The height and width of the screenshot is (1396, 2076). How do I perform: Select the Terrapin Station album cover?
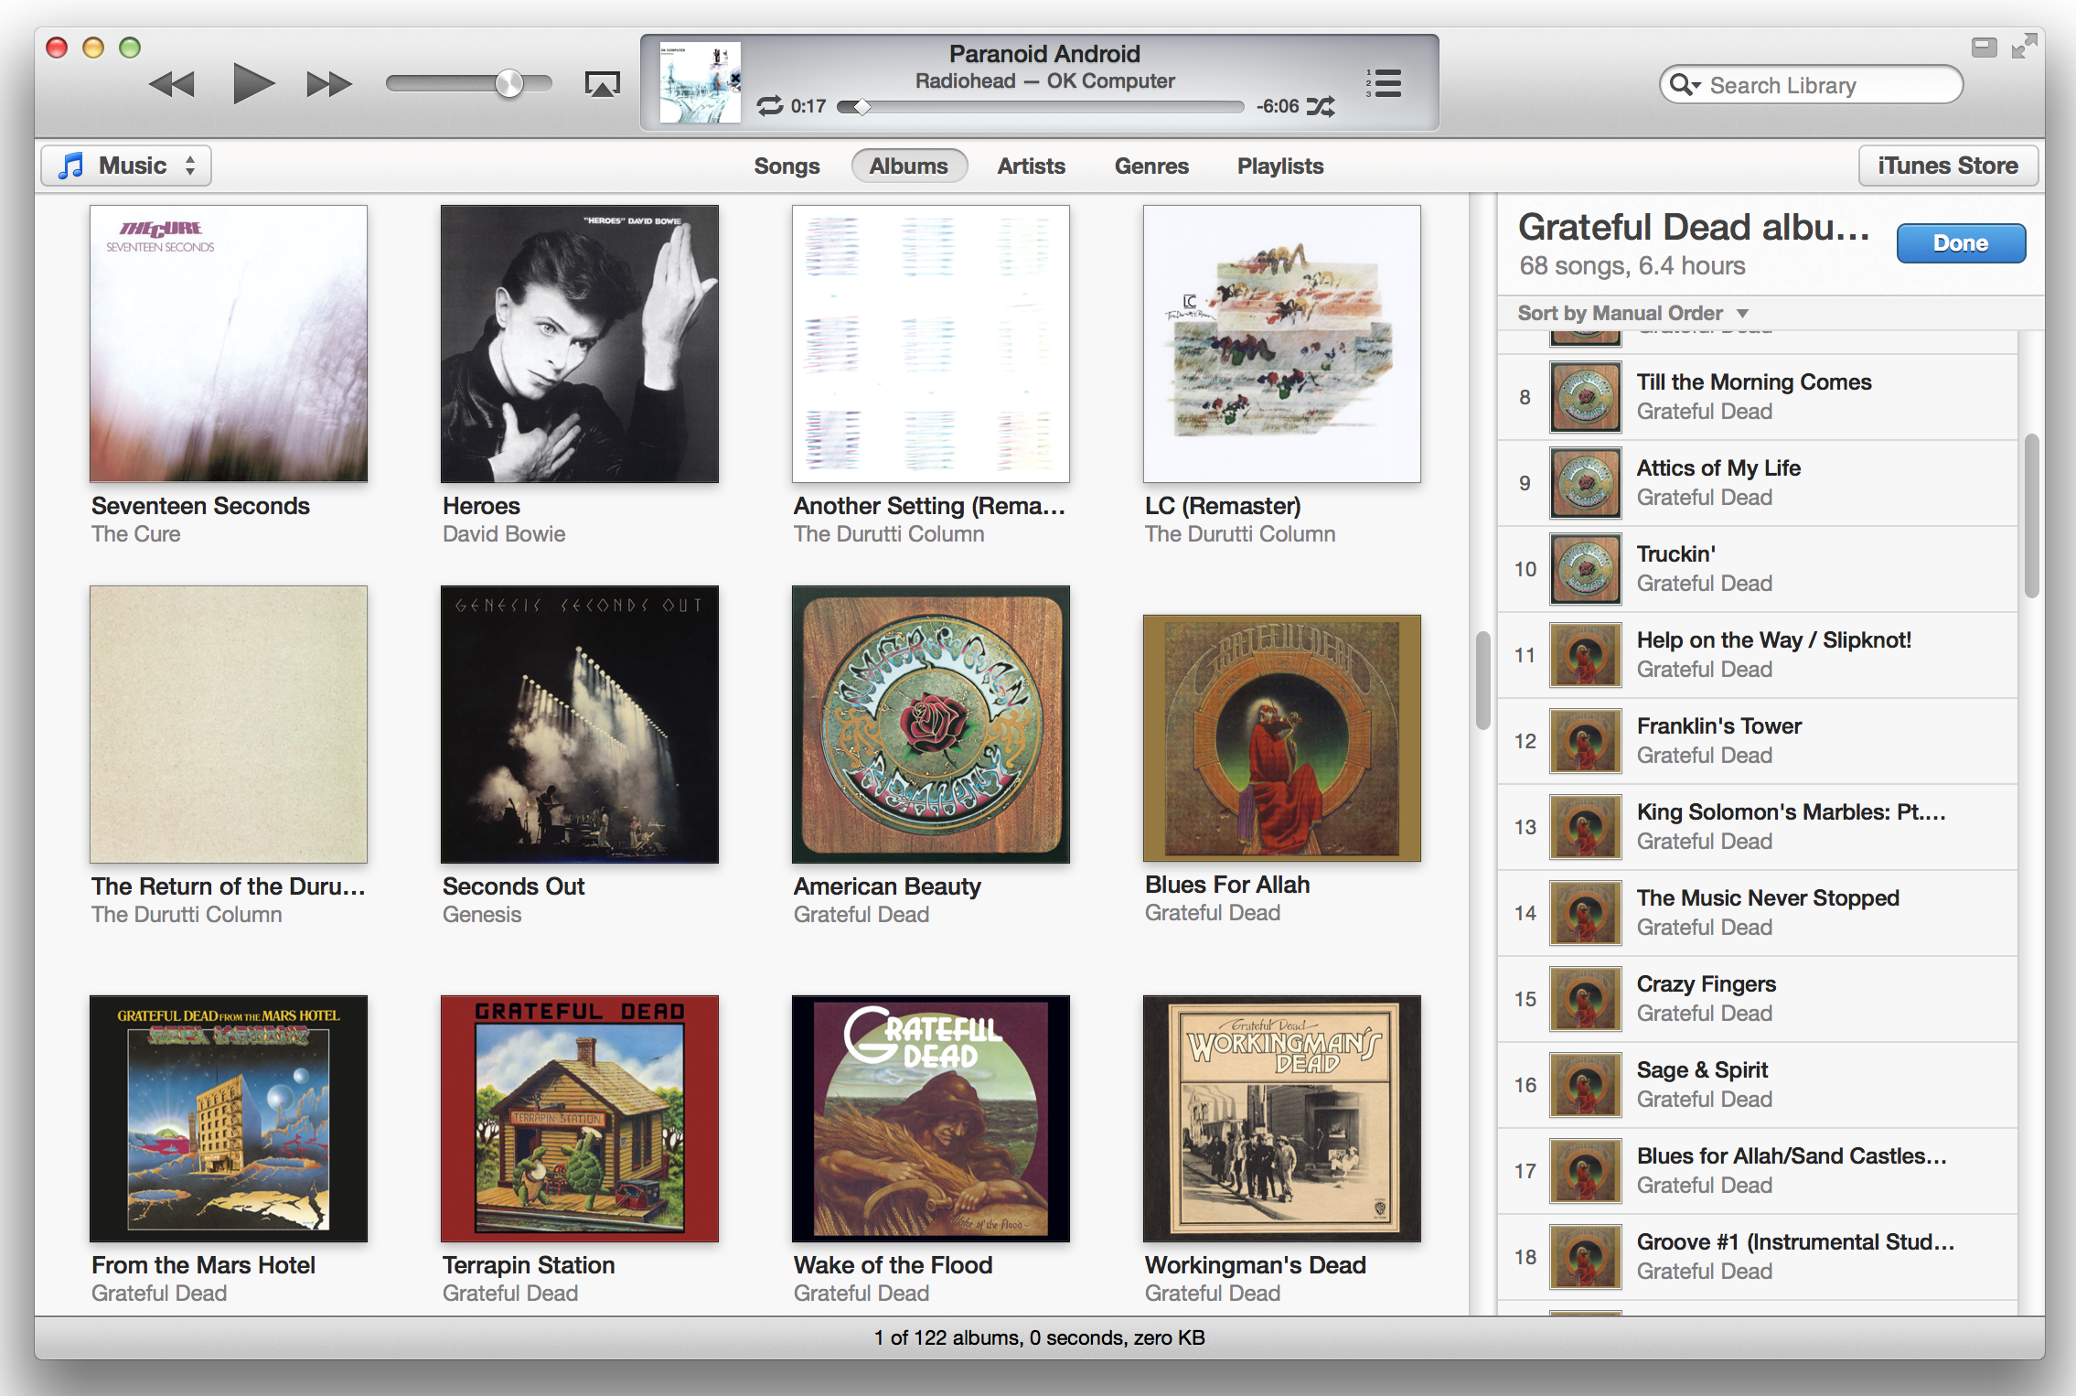click(x=580, y=1119)
